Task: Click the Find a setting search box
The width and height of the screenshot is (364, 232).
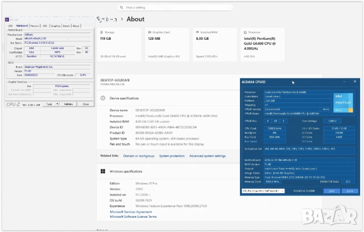Action: [175, 7]
